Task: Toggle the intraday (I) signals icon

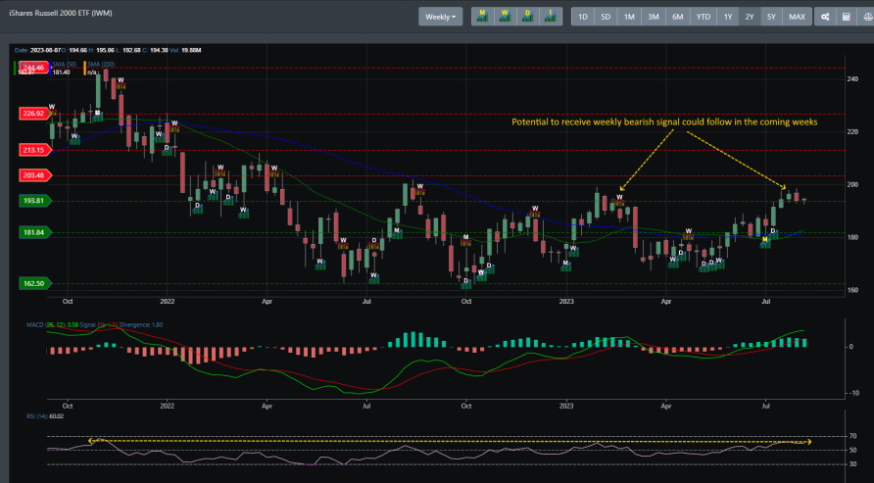Action: (551, 17)
